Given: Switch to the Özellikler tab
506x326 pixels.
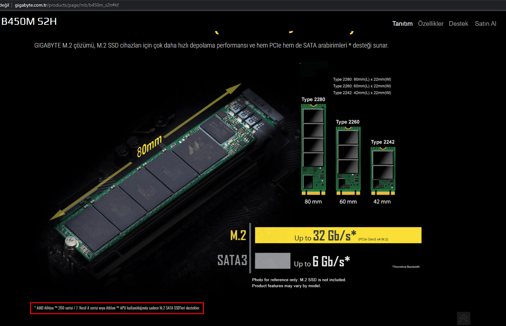Looking at the screenshot, I should point(431,23).
